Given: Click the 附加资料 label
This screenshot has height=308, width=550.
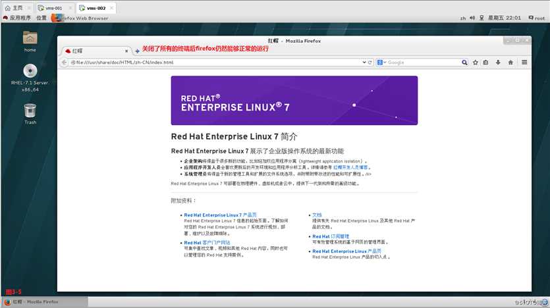Looking at the screenshot, I should coord(183,201).
